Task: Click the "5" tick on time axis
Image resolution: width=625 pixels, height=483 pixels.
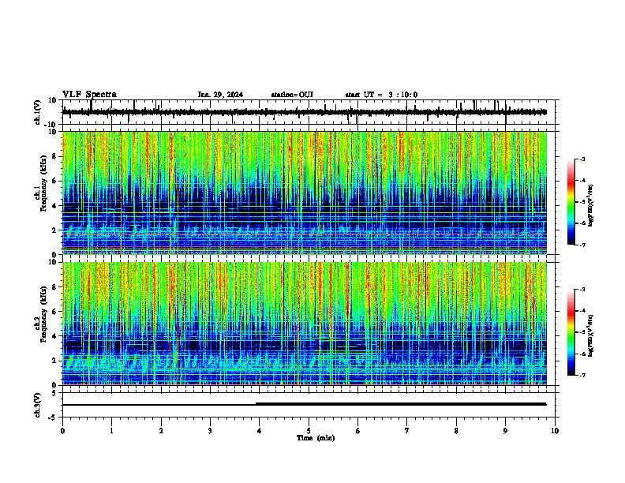Action: pyautogui.click(x=309, y=431)
